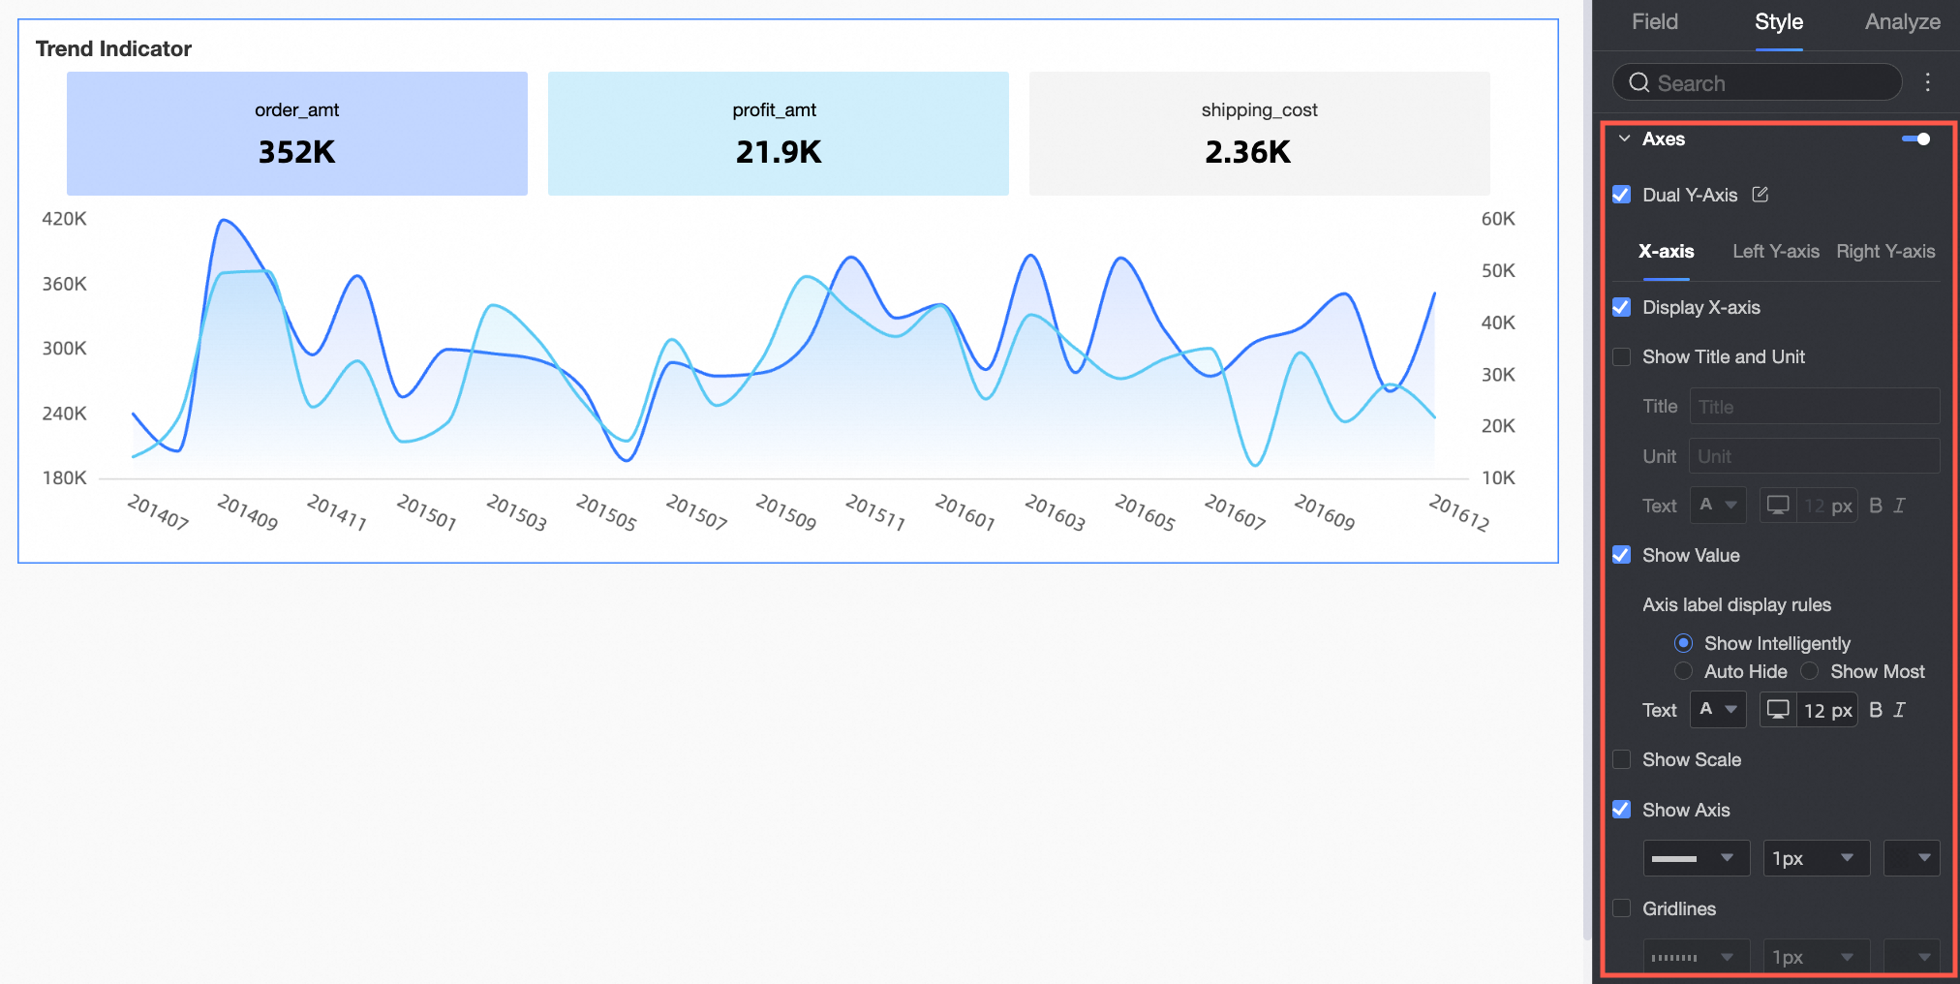This screenshot has width=1960, height=984.
Task: Click the 2.36K shipping cost value
Action: tap(1247, 152)
